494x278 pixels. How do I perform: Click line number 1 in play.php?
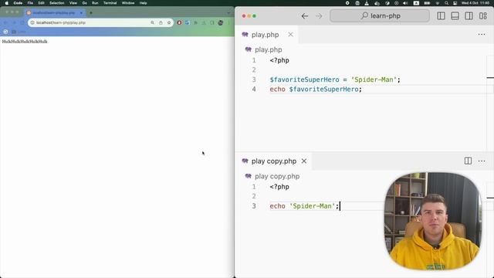254,60
